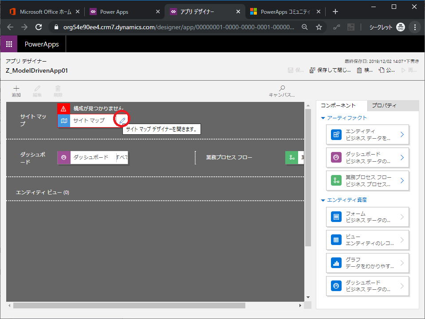Image resolution: width=425 pixels, height=319 pixels.
Task: Click the Edit (編集) pencil button
Action: pos(37,91)
